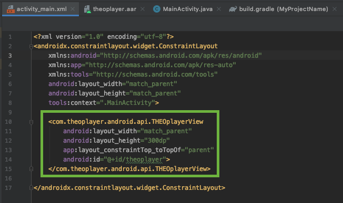Collapse the ConstraintLayout tag fold marker
The height and width of the screenshot is (203, 343).
pos(31,47)
